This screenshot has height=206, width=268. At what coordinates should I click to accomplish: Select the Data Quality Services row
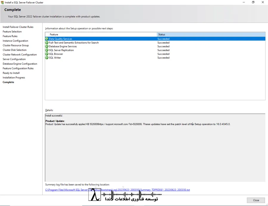tap(155, 39)
